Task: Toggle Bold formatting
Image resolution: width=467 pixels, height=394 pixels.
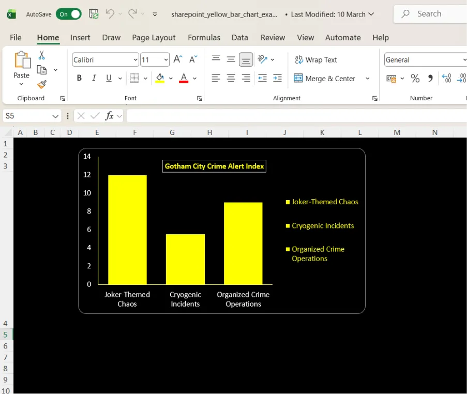Action: point(79,78)
